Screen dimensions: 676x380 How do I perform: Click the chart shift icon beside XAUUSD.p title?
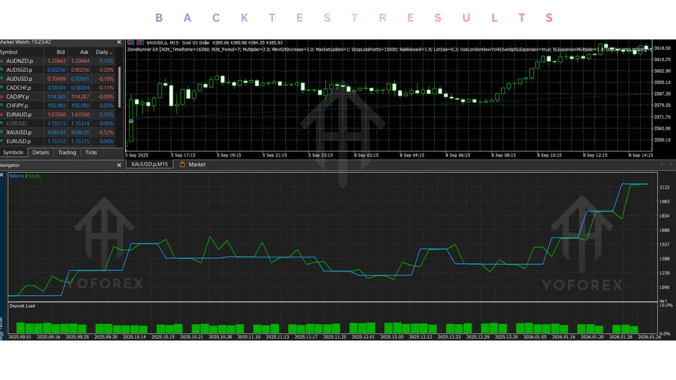coord(140,42)
